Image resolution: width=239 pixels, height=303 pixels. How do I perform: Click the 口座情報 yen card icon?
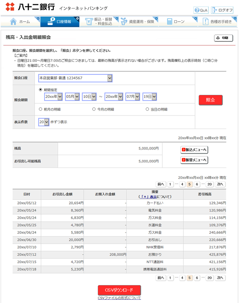click(x=51, y=21)
